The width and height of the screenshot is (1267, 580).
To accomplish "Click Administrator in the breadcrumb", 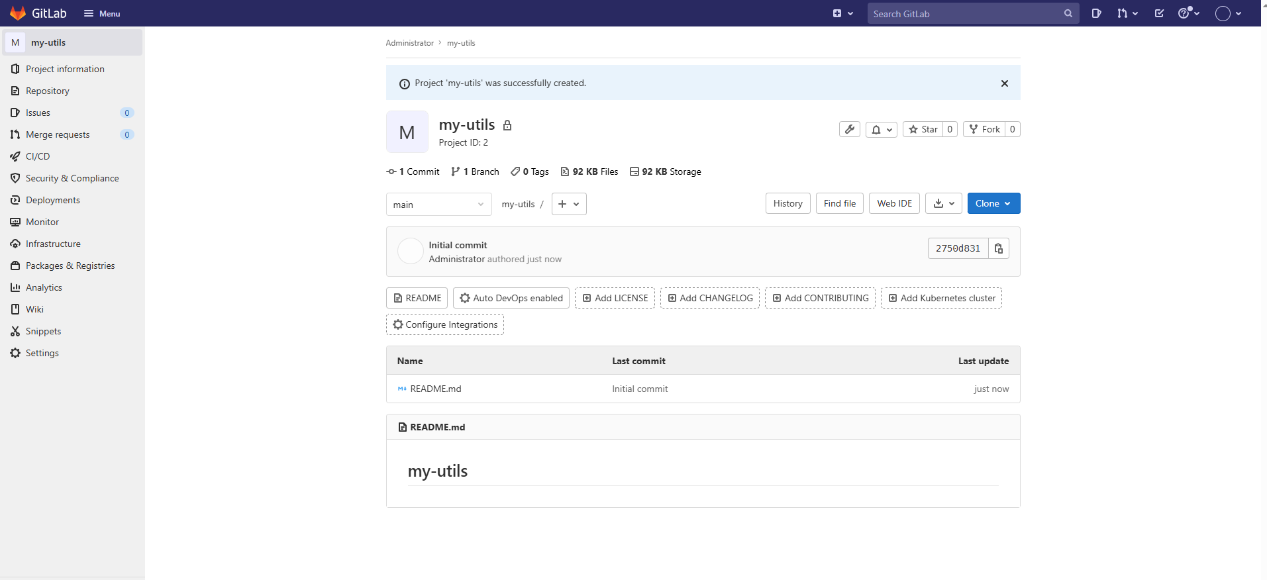I will coord(409,43).
